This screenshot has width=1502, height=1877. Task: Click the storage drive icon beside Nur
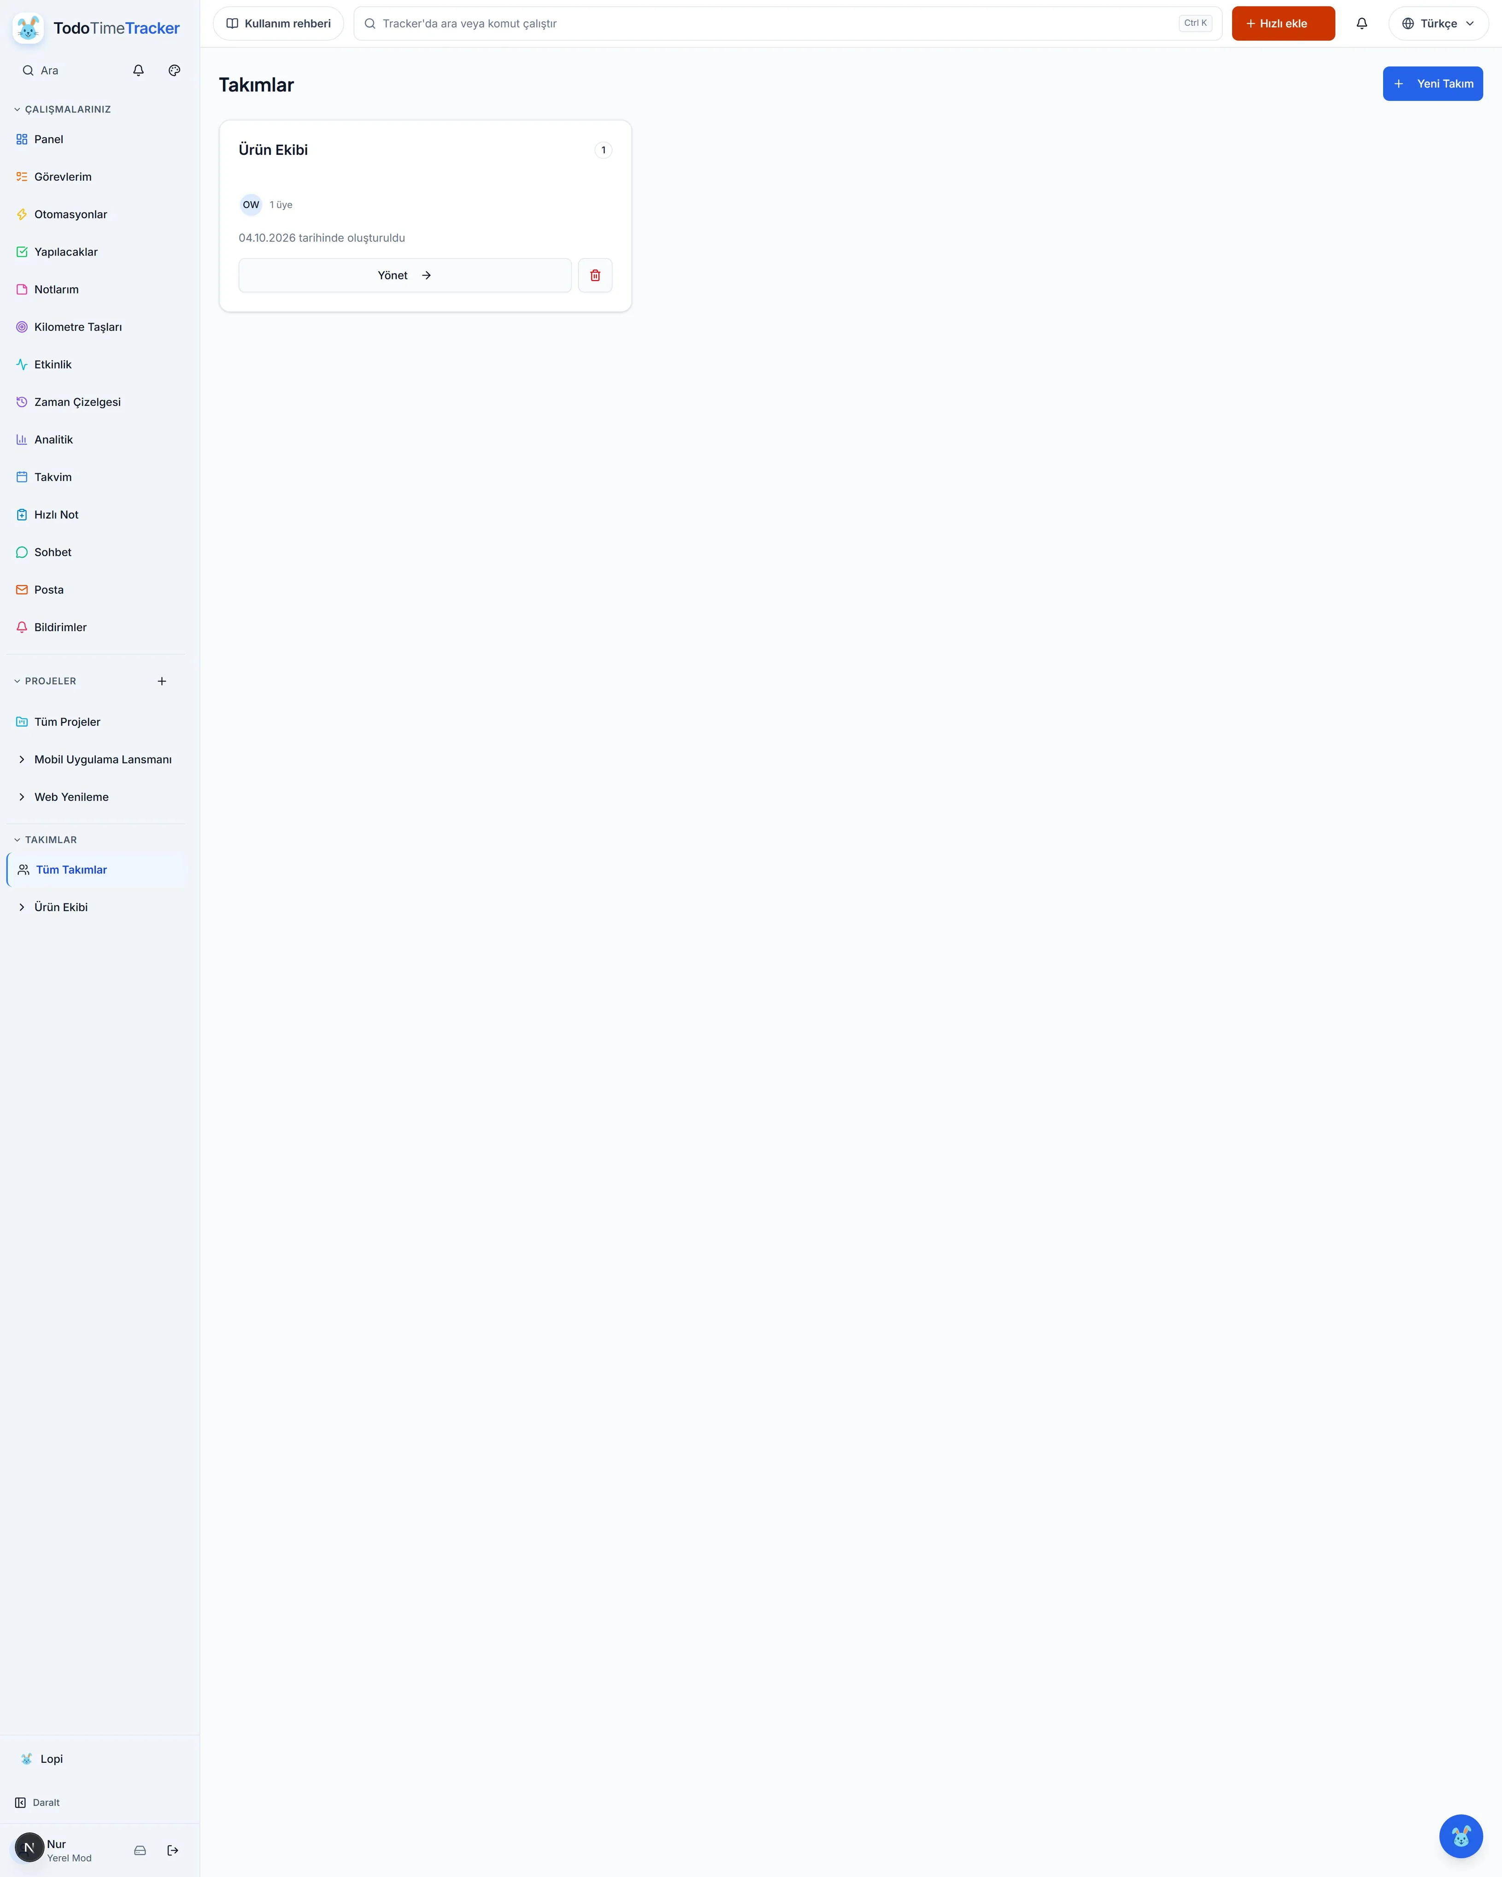tap(140, 1850)
